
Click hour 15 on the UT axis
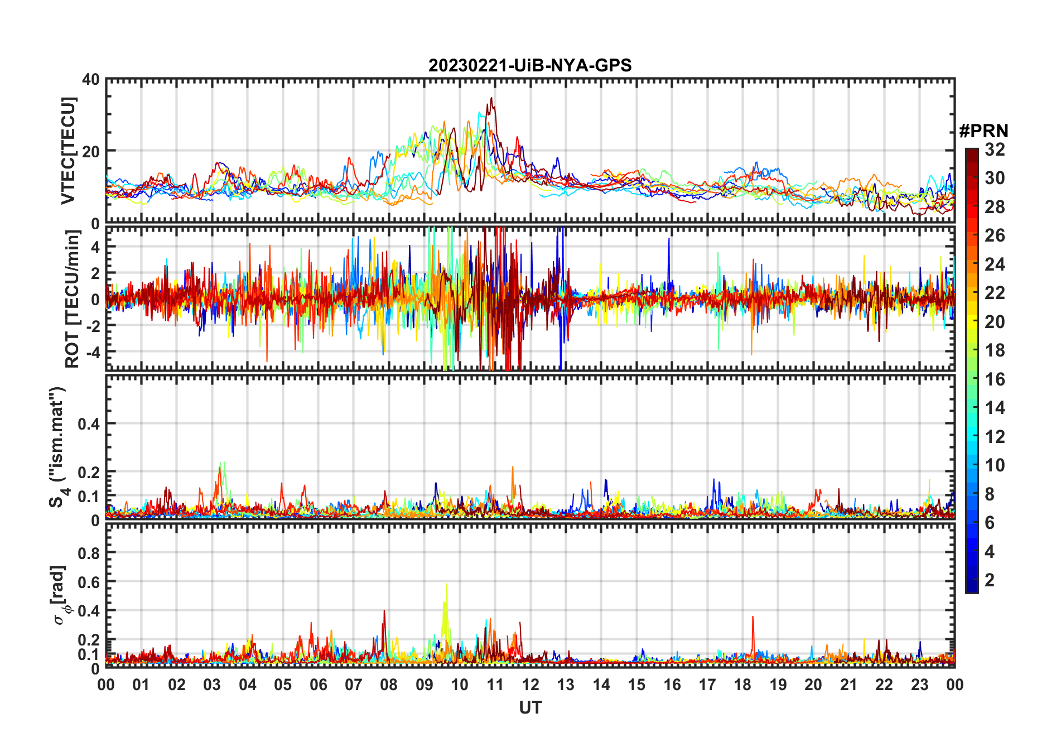(x=636, y=685)
